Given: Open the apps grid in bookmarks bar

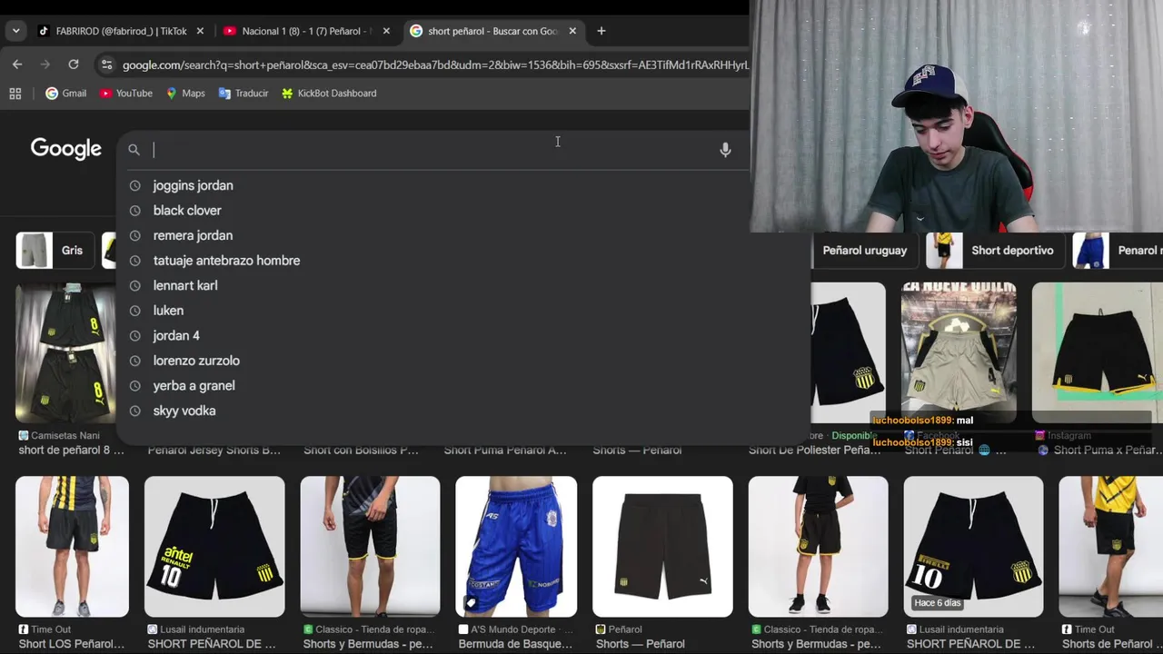Looking at the screenshot, I should click(x=15, y=94).
